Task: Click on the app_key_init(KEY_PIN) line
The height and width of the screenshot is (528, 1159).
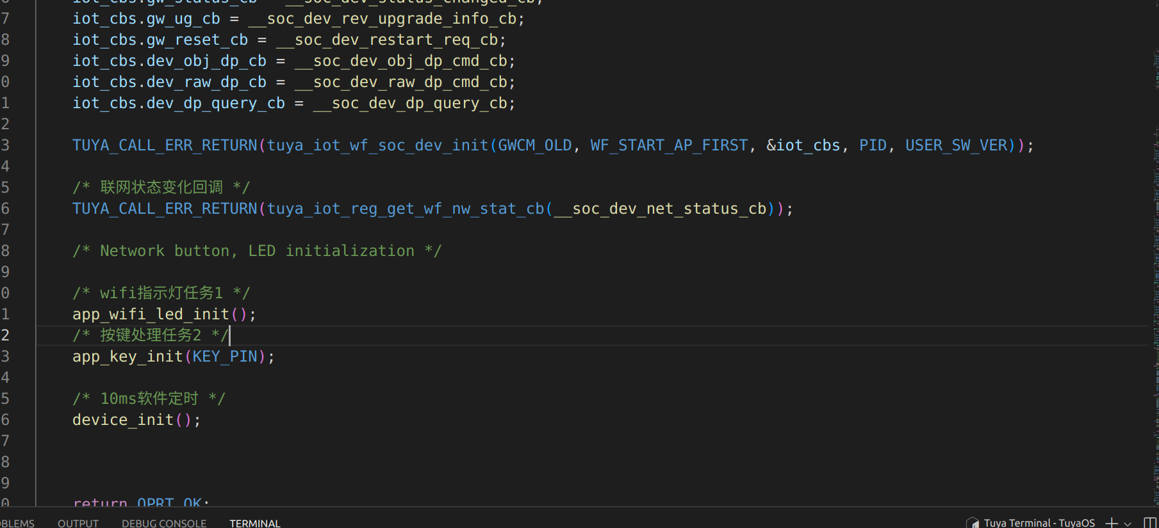Action: [x=173, y=356]
